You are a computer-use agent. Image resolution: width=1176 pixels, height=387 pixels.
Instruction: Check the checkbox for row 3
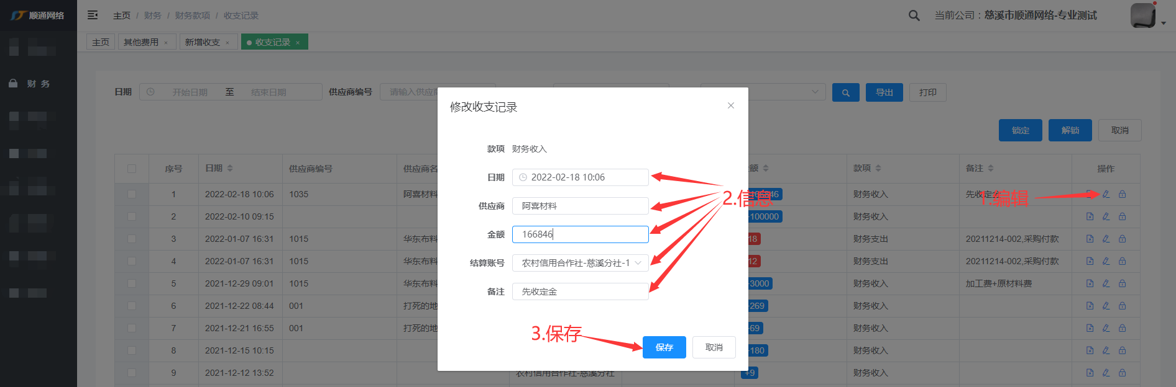coord(131,239)
